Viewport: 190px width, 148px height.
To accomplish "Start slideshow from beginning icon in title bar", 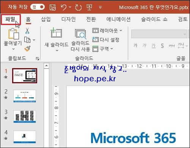I will click(x=89, y=7).
